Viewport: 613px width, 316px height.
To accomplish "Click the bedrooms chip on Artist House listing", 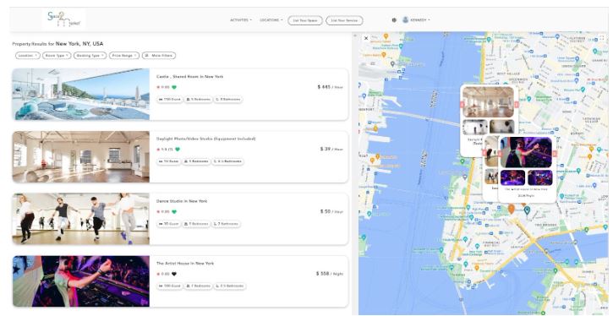I will point(198,286).
